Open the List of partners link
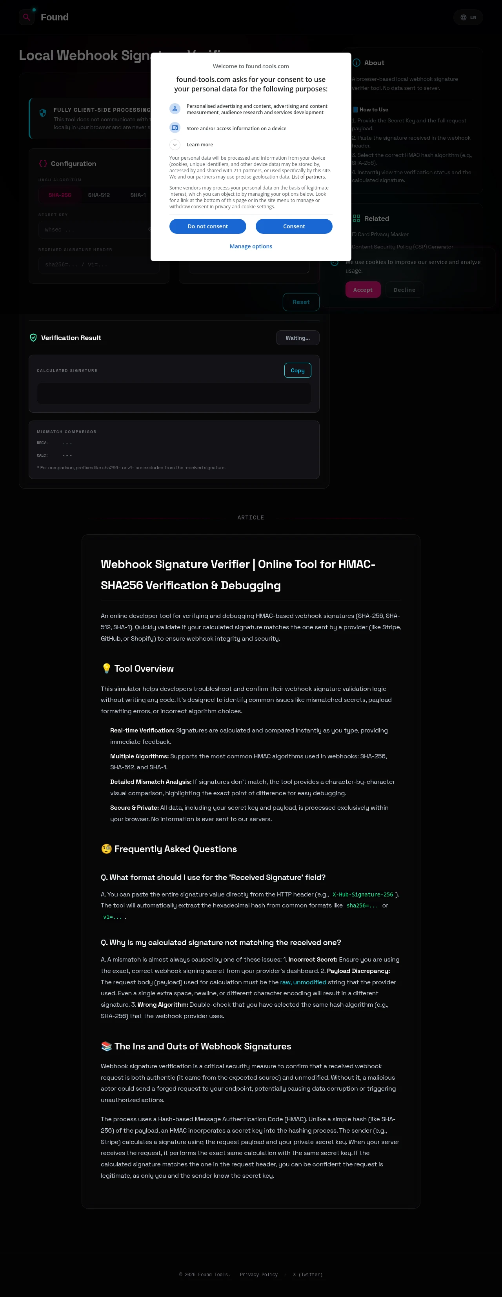The width and height of the screenshot is (502, 1297). pyautogui.click(x=309, y=177)
